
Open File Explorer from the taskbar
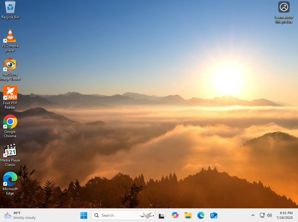[x=188, y=215]
